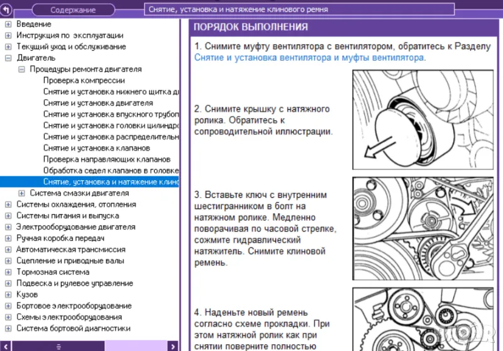Screen dimensions: 503x351
Task: Click the back arrow icon at top-left
Action: (7, 9)
